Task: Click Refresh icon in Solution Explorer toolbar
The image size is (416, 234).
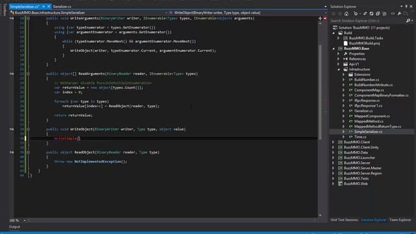Action: coord(371,14)
